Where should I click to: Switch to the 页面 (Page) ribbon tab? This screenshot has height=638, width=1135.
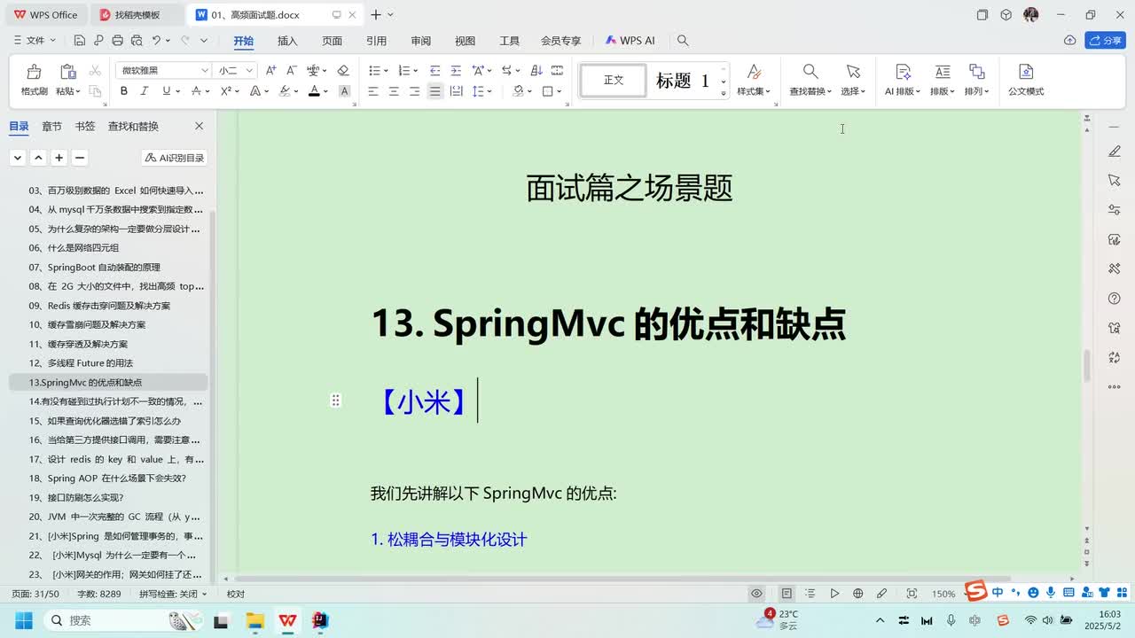click(332, 41)
